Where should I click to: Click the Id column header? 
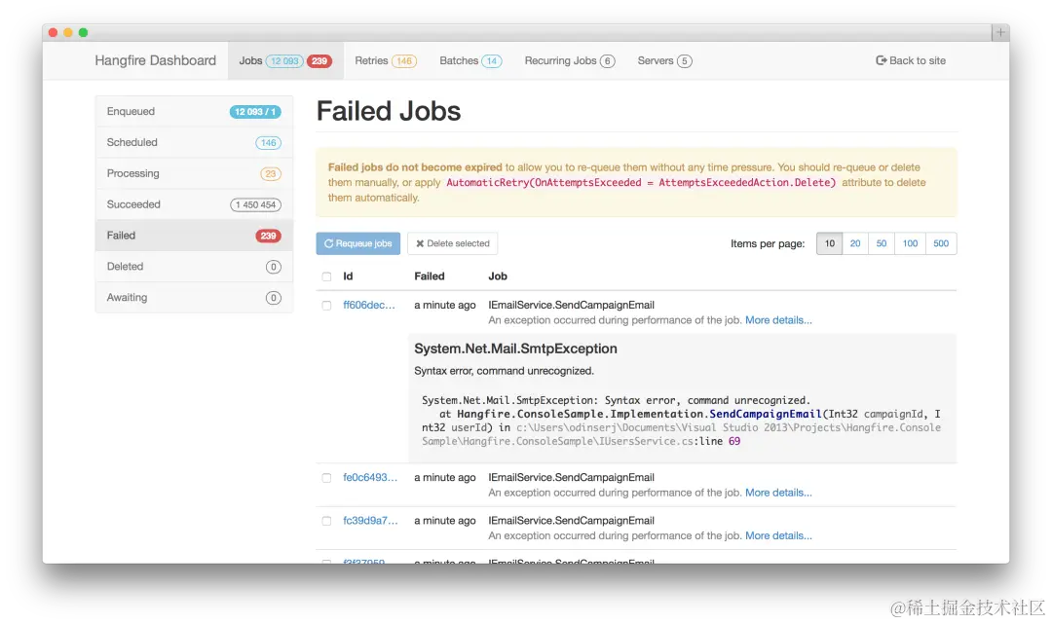348,276
